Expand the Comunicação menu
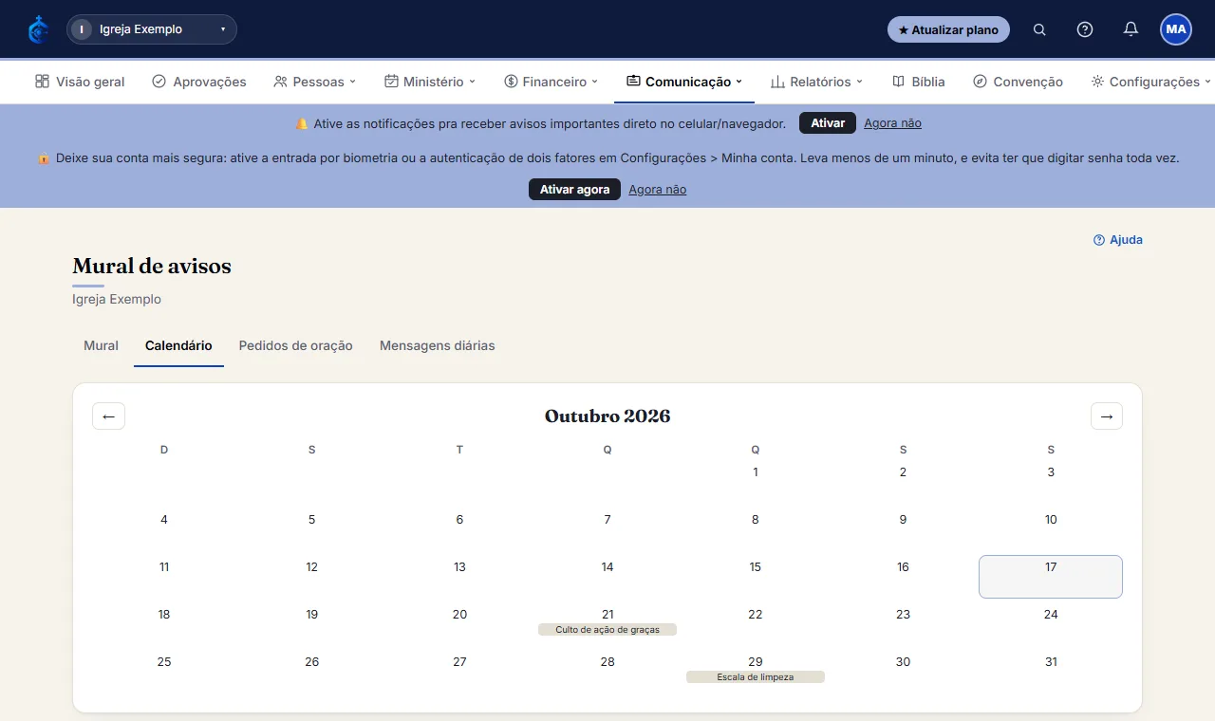Image resolution: width=1215 pixels, height=721 pixels. [x=684, y=82]
